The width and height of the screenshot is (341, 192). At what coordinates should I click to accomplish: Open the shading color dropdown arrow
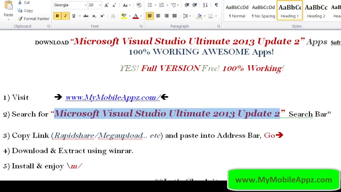point(204,16)
